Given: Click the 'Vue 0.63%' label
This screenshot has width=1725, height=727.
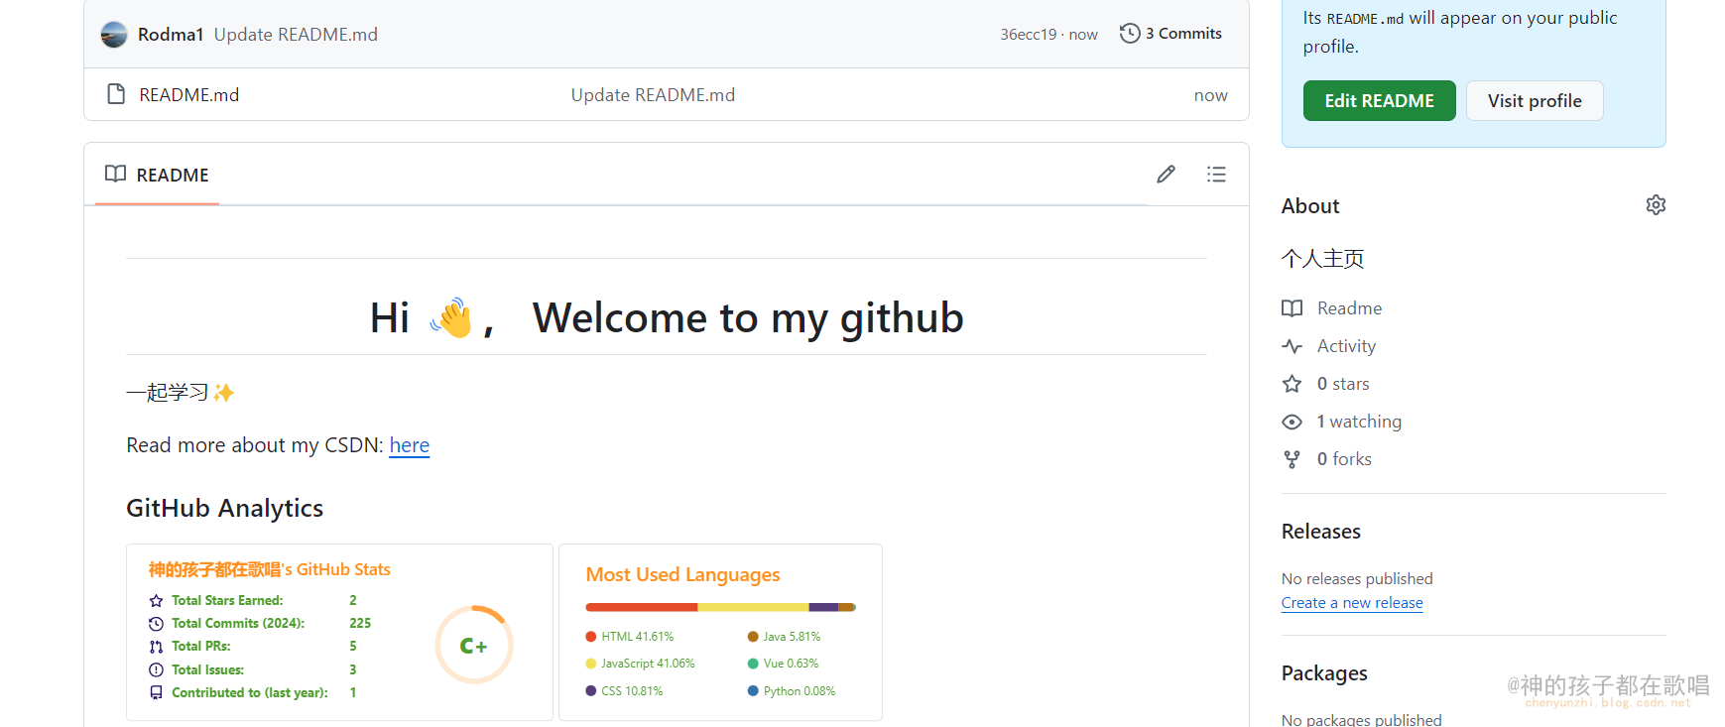Looking at the screenshot, I should pos(791,664).
